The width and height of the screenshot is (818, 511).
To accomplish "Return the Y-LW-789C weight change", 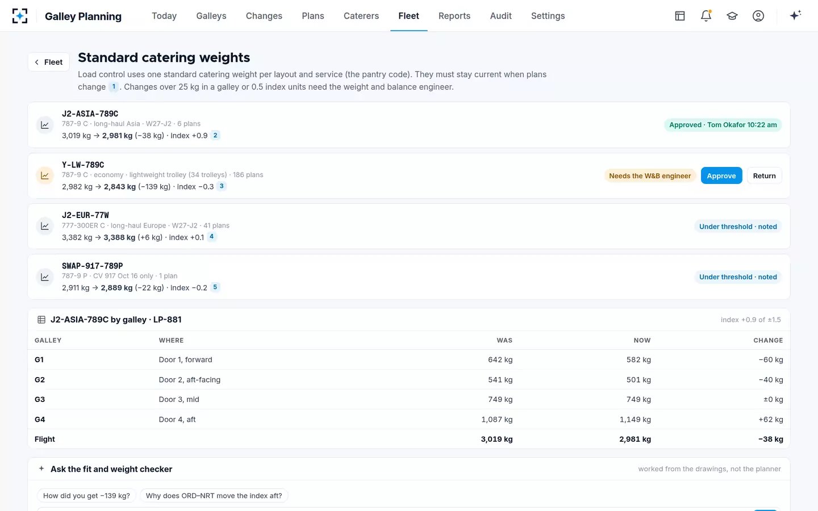I will (765, 176).
